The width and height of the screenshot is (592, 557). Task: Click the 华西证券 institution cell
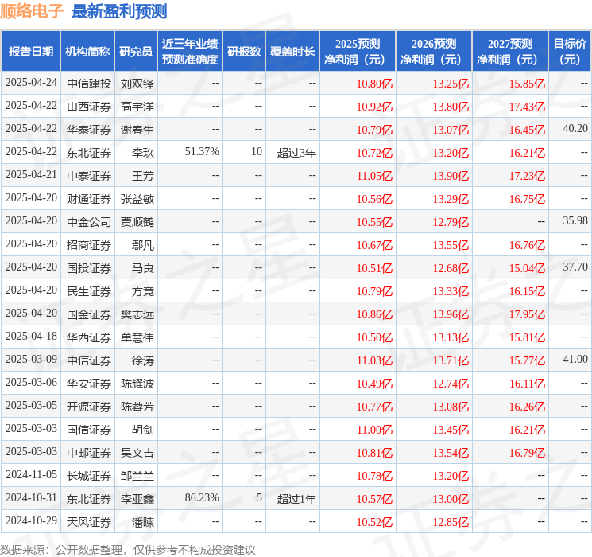[89, 337]
